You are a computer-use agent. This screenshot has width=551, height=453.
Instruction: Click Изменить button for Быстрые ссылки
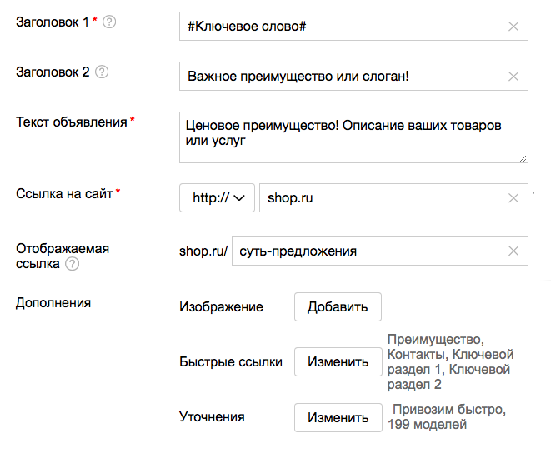(x=338, y=361)
